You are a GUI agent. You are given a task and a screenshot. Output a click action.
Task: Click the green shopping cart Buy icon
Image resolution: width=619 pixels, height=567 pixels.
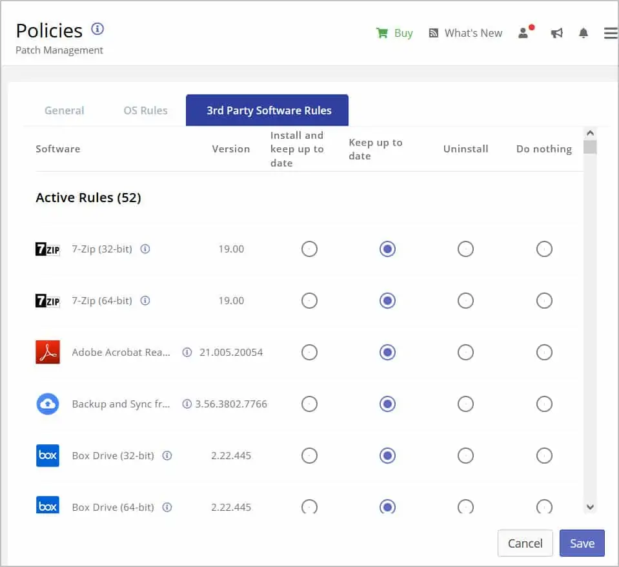pos(381,33)
